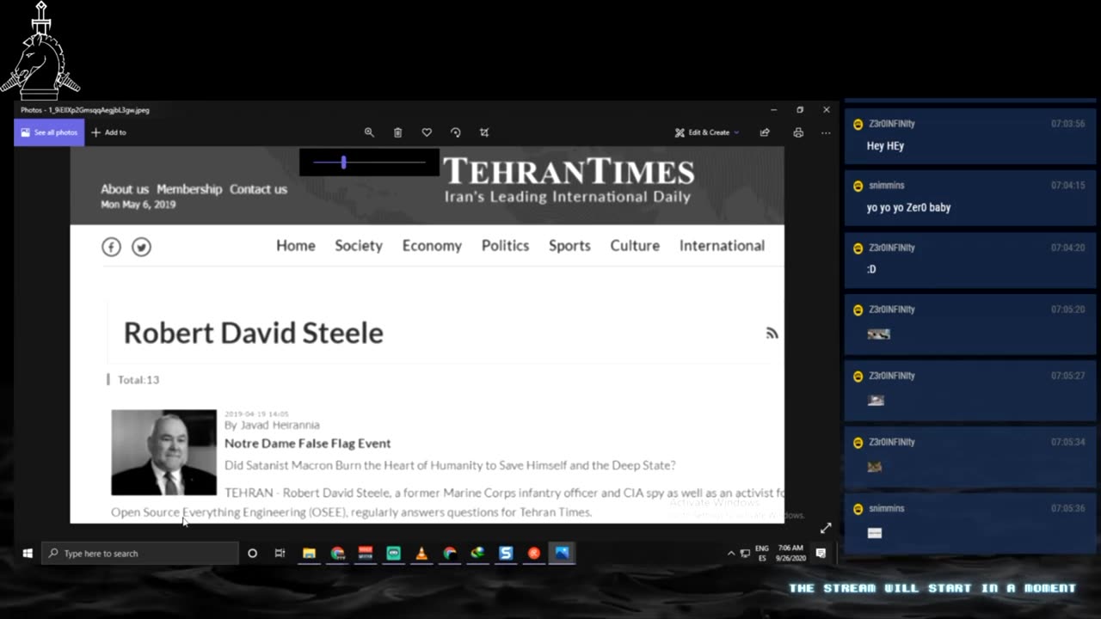1101x619 pixels.
Task: Click chat message Hey HEy
Action: pyautogui.click(x=885, y=146)
